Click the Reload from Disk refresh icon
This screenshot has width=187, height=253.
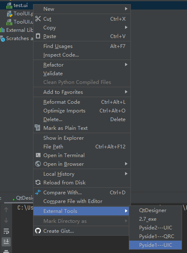38,182
